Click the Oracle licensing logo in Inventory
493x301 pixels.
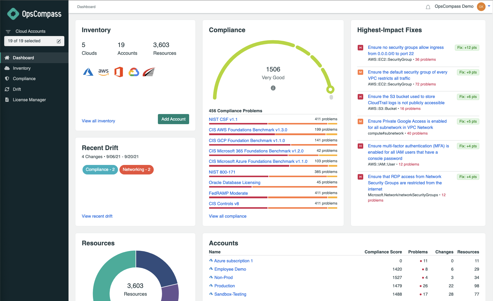[x=149, y=72]
